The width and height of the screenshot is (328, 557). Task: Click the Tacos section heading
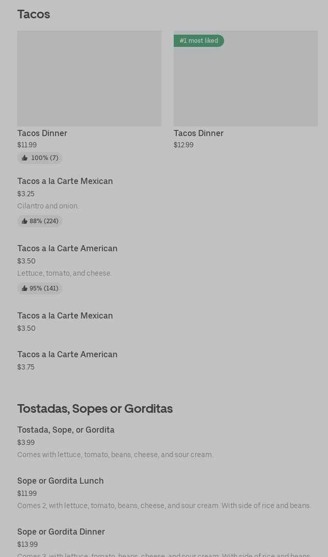(34, 14)
